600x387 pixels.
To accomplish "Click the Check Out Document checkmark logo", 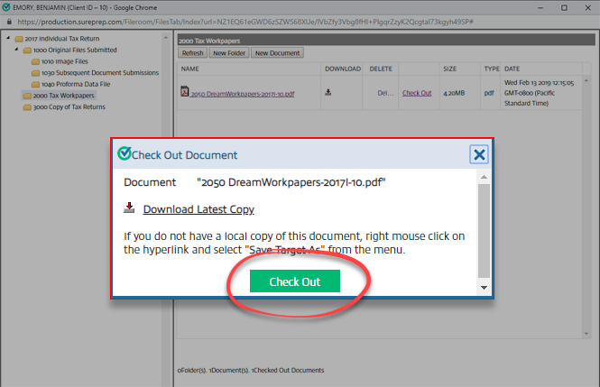I will click(125, 153).
